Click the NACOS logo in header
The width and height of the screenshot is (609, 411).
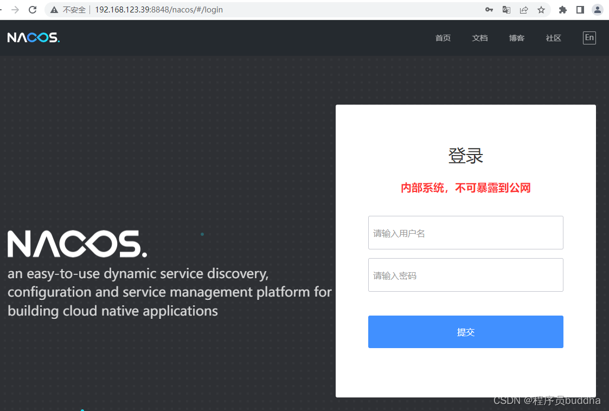[34, 37]
